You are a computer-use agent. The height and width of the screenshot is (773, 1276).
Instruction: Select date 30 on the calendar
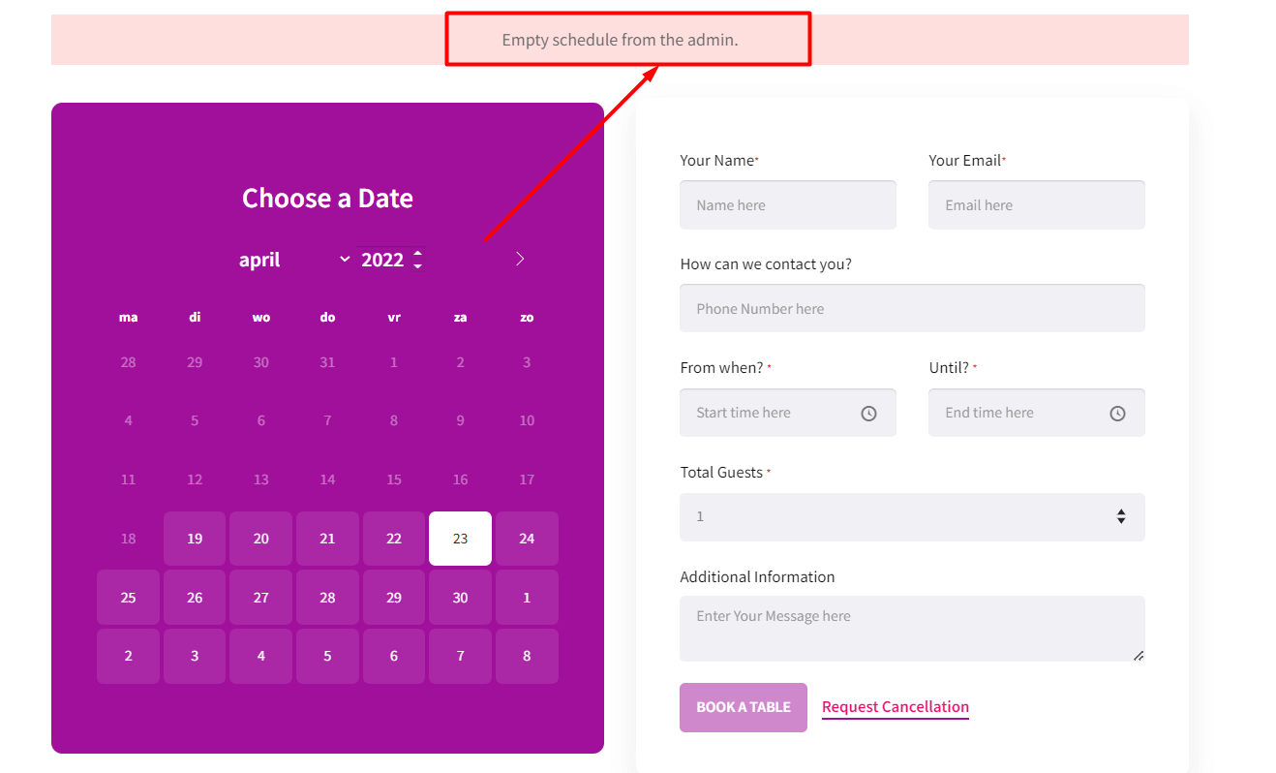460,597
